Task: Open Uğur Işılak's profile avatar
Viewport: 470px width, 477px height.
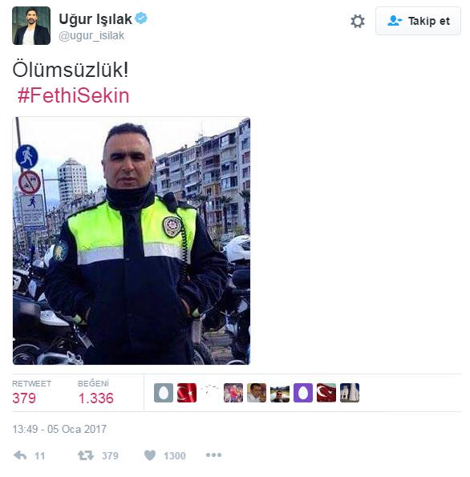Action: 31,26
